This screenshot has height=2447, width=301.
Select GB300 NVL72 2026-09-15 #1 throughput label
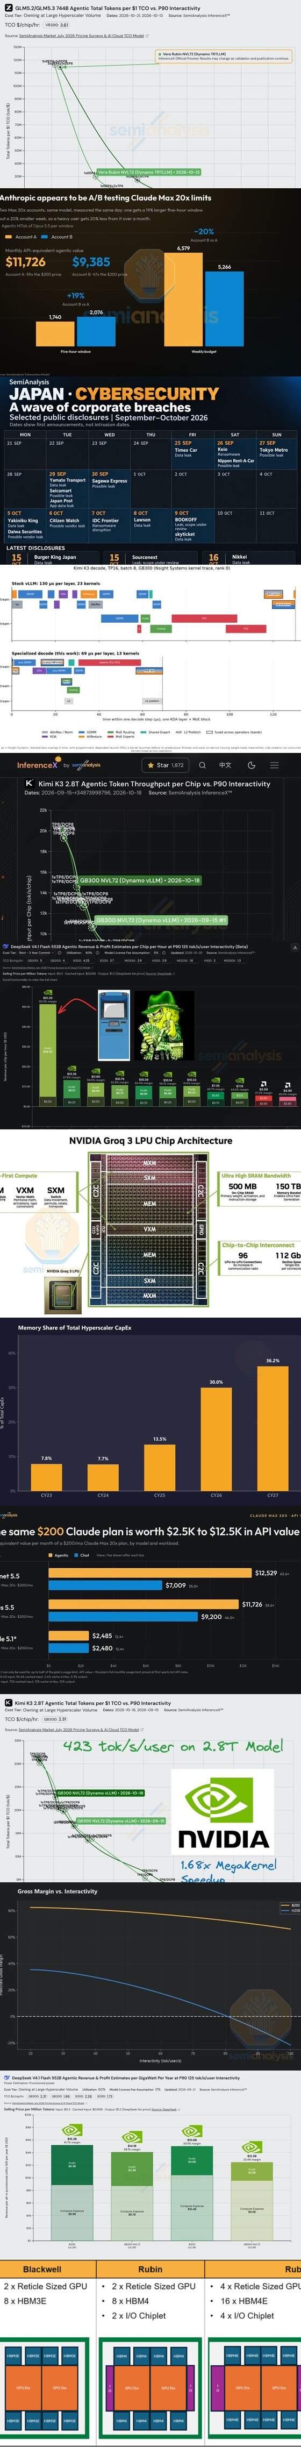pos(161,920)
